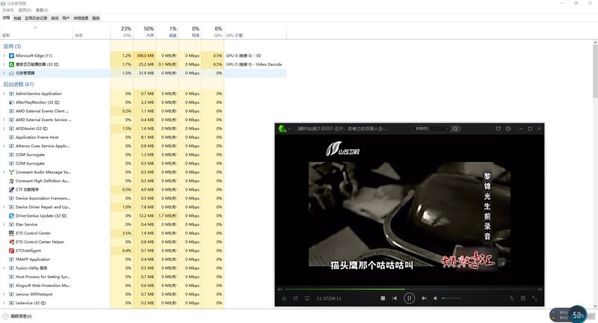Viewport: 598px width, 323px height.
Task: Sort processes by 内存 column header
Action: (x=144, y=31)
